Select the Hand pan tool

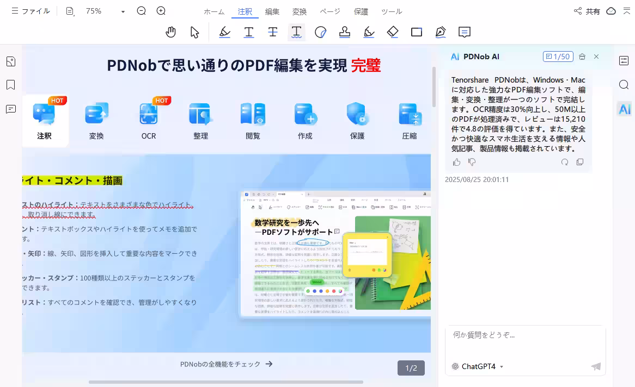pos(170,32)
